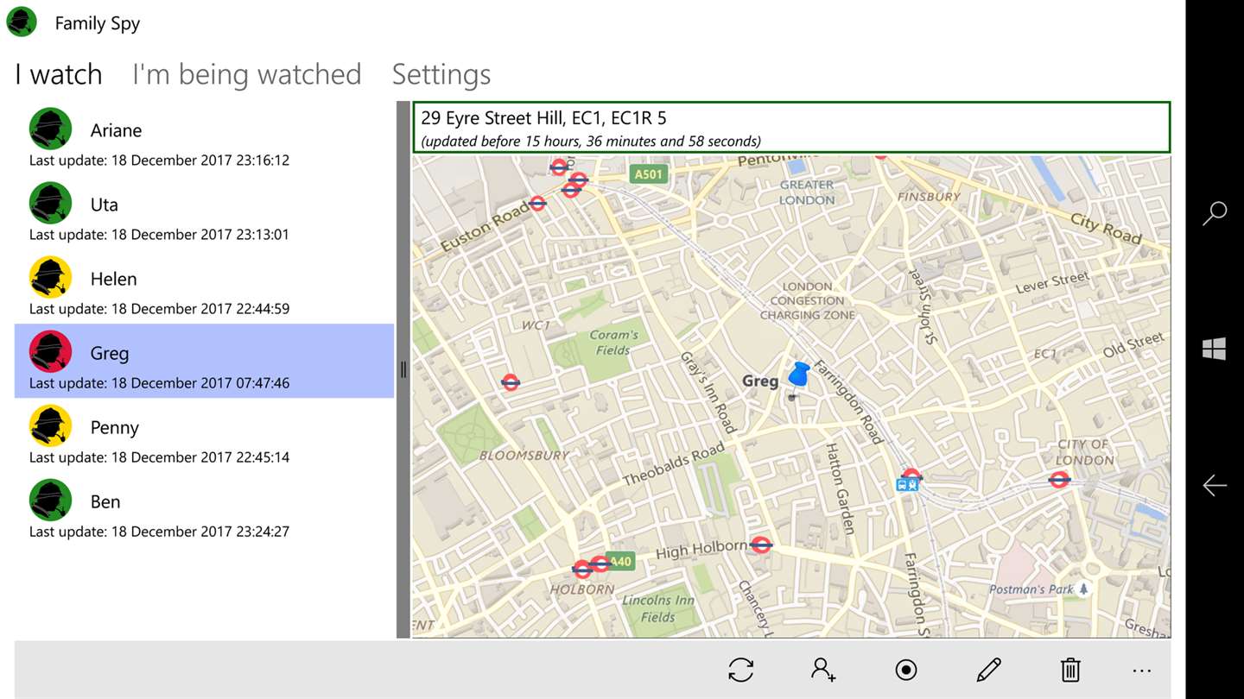Click the system Search magnifier button

tap(1215, 213)
